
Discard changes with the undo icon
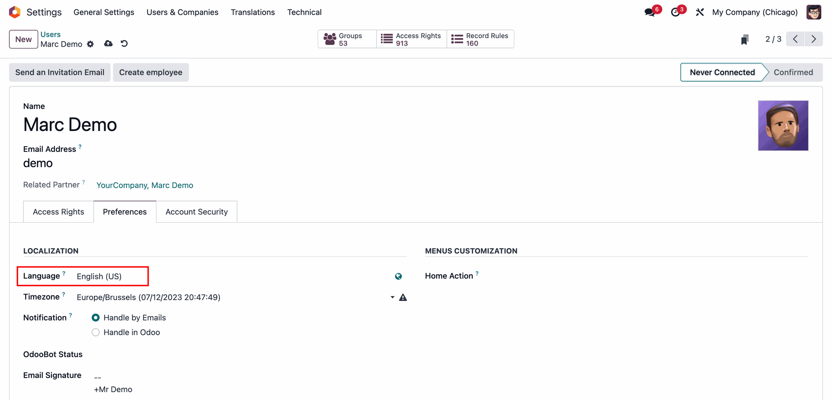tap(124, 44)
